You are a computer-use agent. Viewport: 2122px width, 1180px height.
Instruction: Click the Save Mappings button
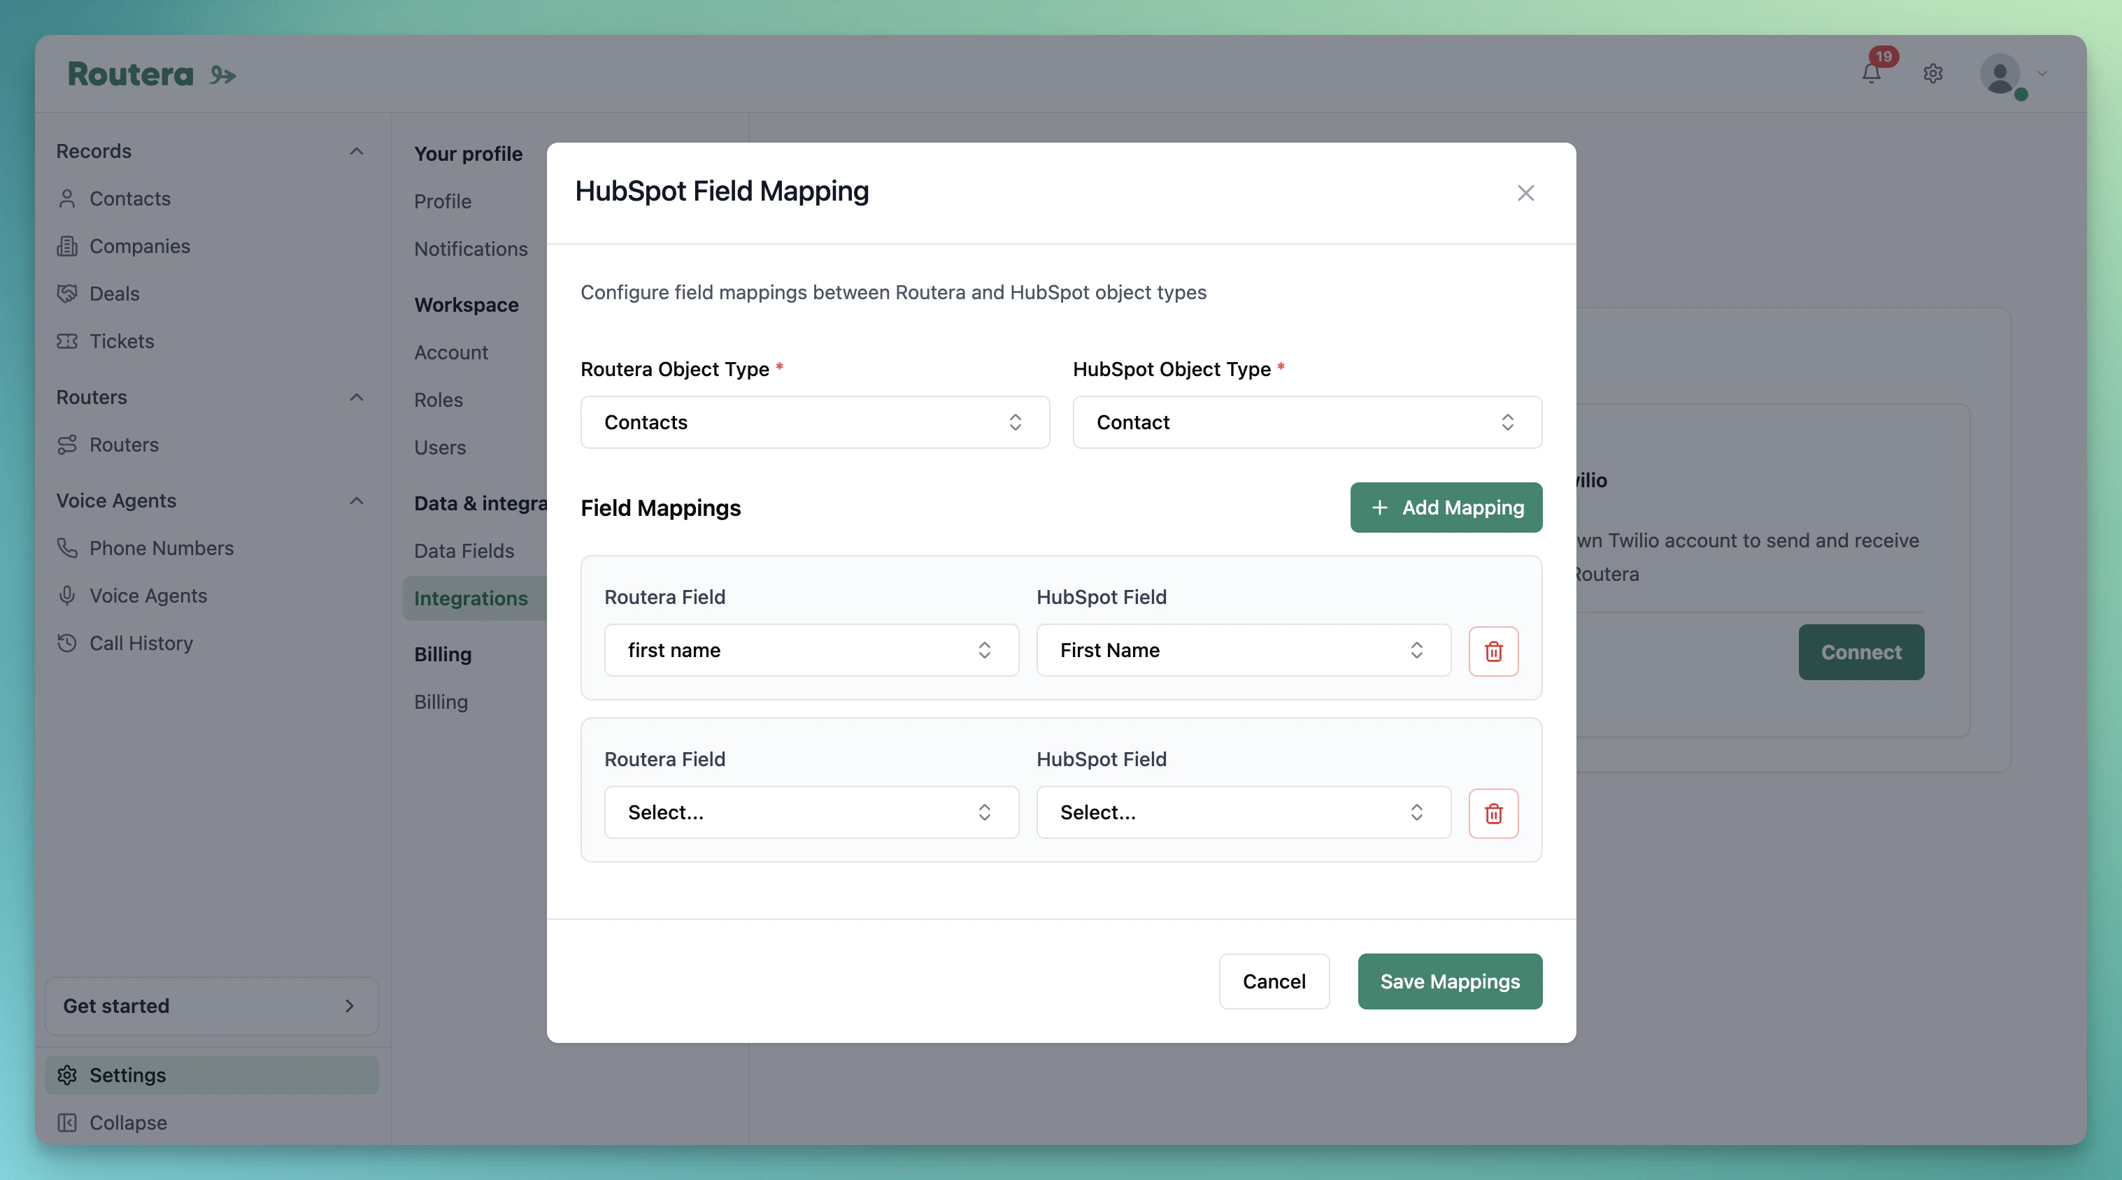[1450, 981]
